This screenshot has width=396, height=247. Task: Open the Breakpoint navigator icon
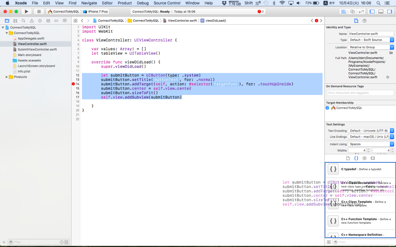pyautogui.click(x=56, y=20)
